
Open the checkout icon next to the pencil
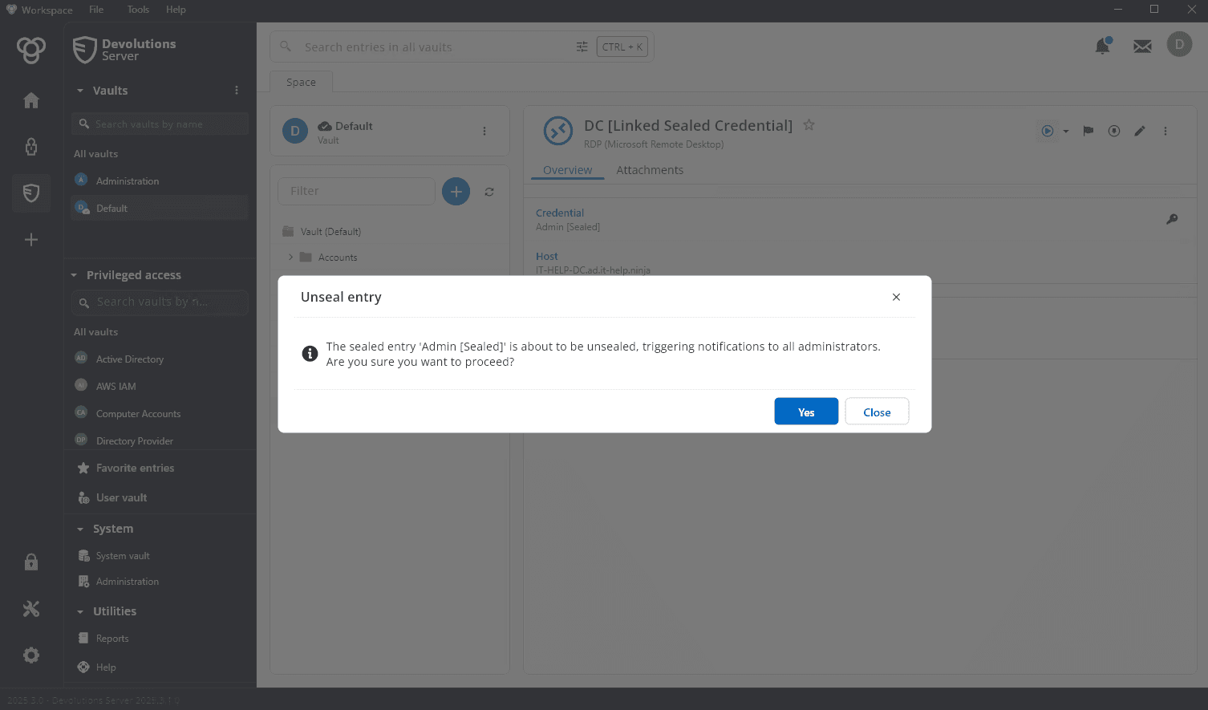pos(1114,130)
